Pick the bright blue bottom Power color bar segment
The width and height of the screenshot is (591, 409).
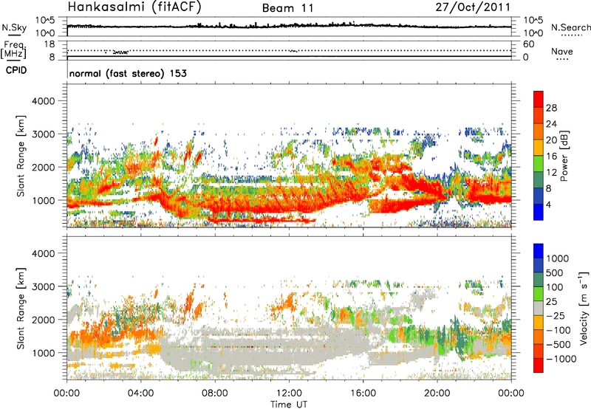click(539, 212)
